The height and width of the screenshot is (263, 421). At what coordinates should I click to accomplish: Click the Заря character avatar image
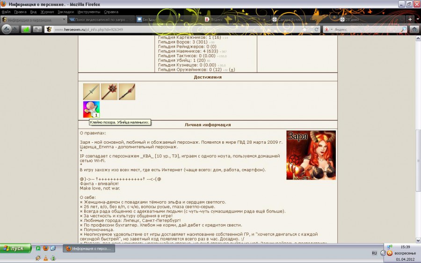[x=311, y=155]
